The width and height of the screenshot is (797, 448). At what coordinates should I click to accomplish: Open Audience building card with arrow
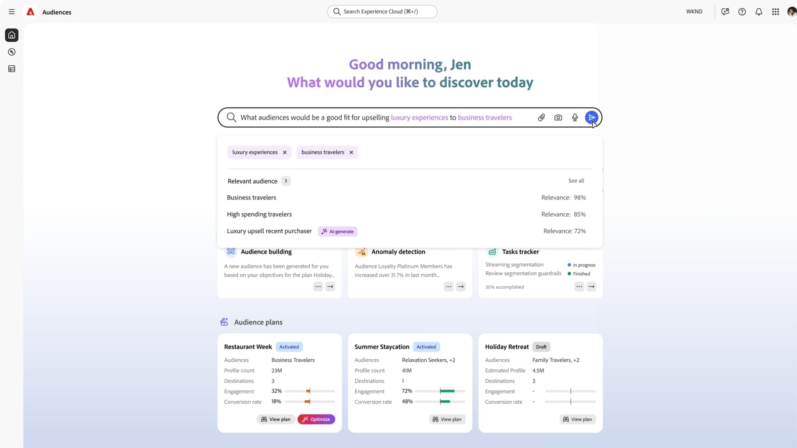pyautogui.click(x=330, y=287)
